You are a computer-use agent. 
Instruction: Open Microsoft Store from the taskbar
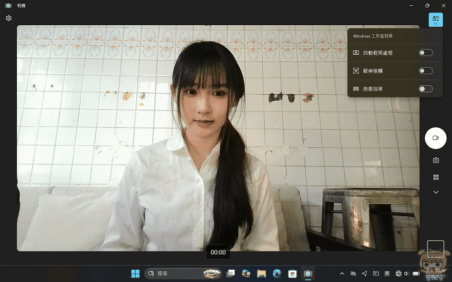[x=293, y=274]
